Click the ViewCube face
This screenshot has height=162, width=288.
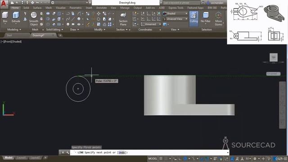click(274, 57)
